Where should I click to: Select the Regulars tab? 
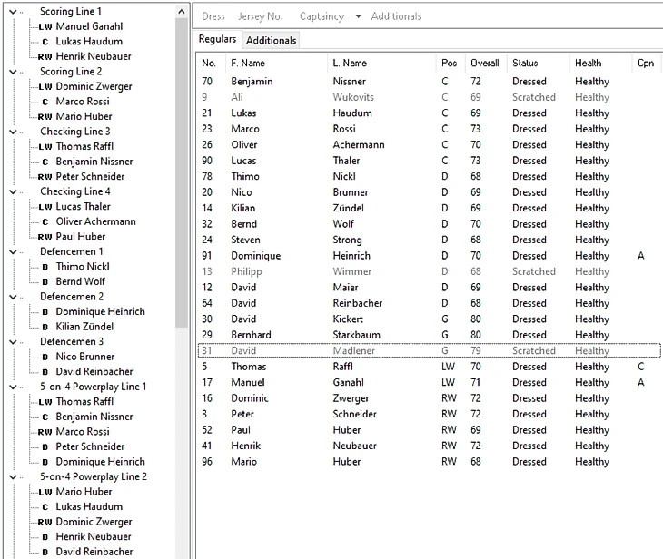coord(218,40)
